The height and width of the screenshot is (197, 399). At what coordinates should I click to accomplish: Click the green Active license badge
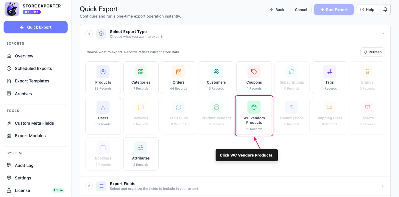point(58,190)
